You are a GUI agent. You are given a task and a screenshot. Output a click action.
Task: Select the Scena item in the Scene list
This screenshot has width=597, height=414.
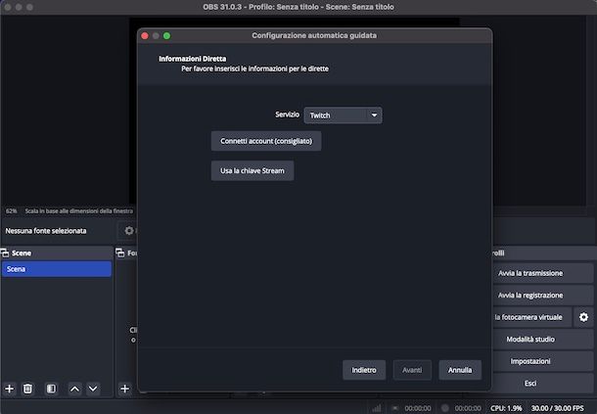pos(57,269)
